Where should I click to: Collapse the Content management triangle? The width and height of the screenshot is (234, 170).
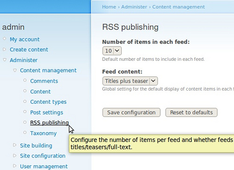(x=15, y=70)
